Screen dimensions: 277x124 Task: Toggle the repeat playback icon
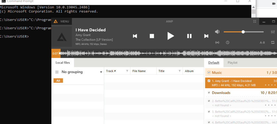coord(273,42)
